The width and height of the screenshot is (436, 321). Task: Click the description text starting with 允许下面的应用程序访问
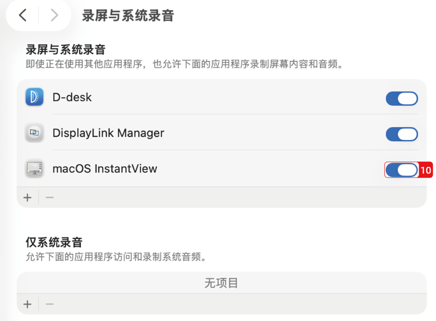115,257
